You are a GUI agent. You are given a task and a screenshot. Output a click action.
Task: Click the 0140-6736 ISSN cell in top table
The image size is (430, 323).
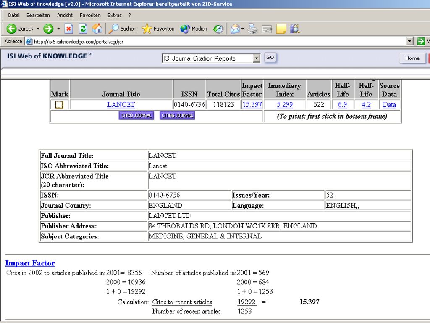point(189,105)
